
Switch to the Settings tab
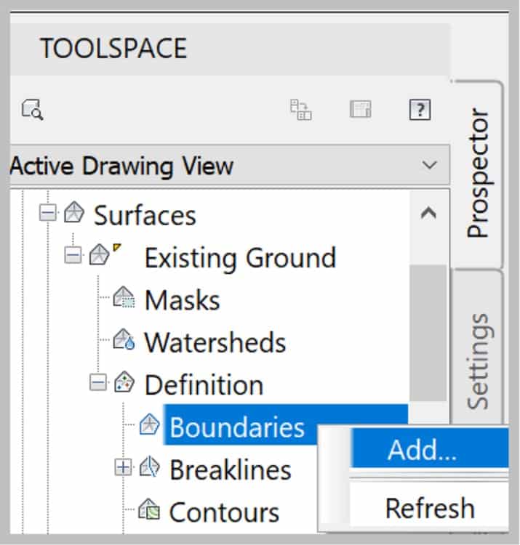(478, 361)
